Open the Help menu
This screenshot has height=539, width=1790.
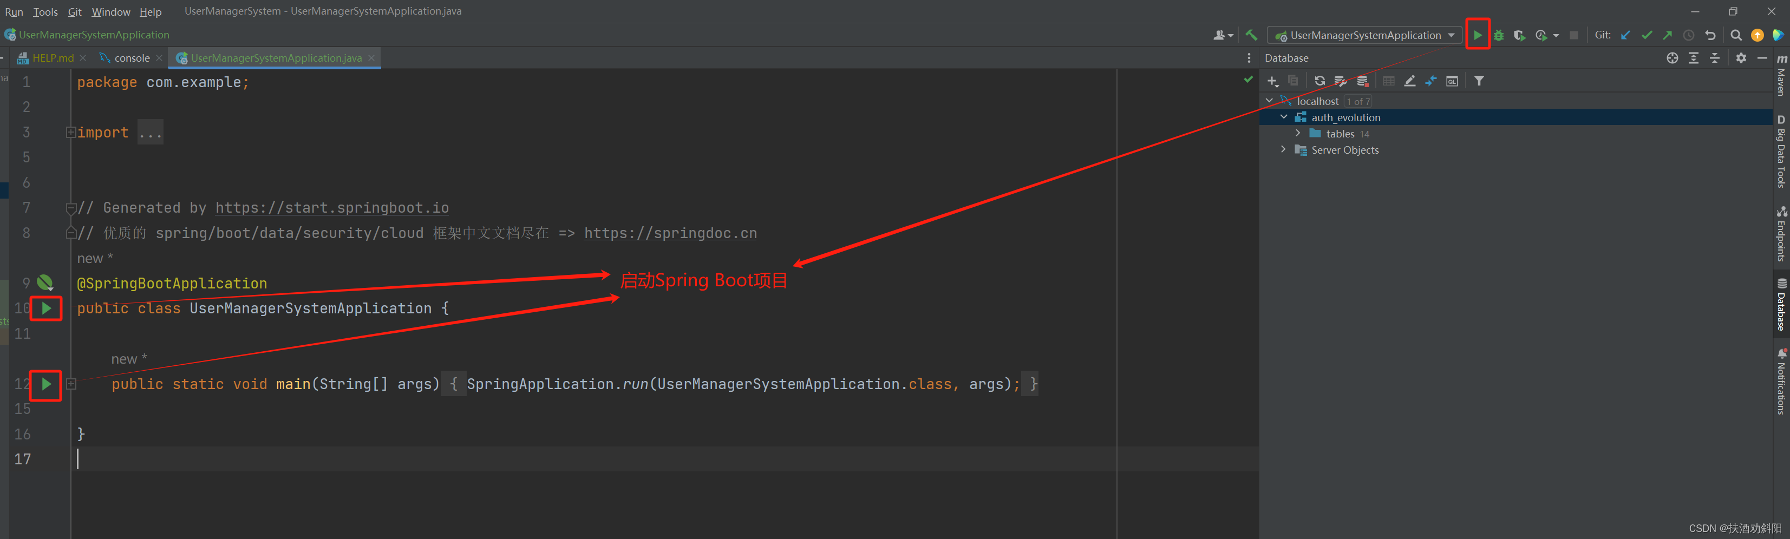[150, 12]
